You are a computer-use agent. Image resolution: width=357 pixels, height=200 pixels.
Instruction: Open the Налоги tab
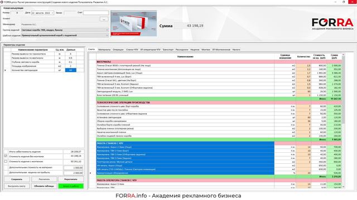point(236,49)
